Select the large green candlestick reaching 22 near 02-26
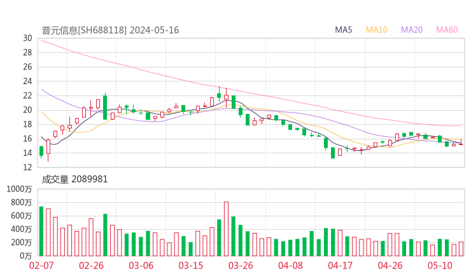The width and height of the screenshot is (471, 280). tap(105, 108)
